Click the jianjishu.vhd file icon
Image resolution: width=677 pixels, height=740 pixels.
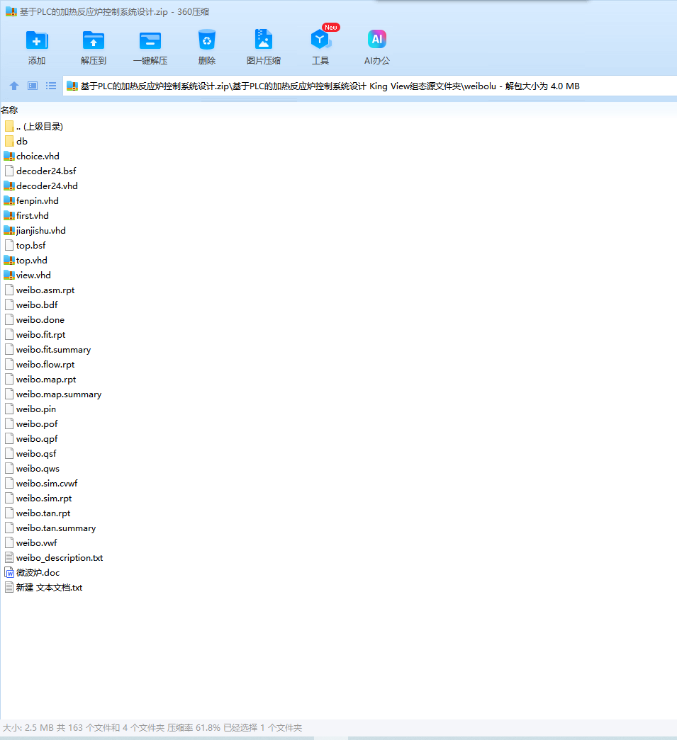[9, 230]
